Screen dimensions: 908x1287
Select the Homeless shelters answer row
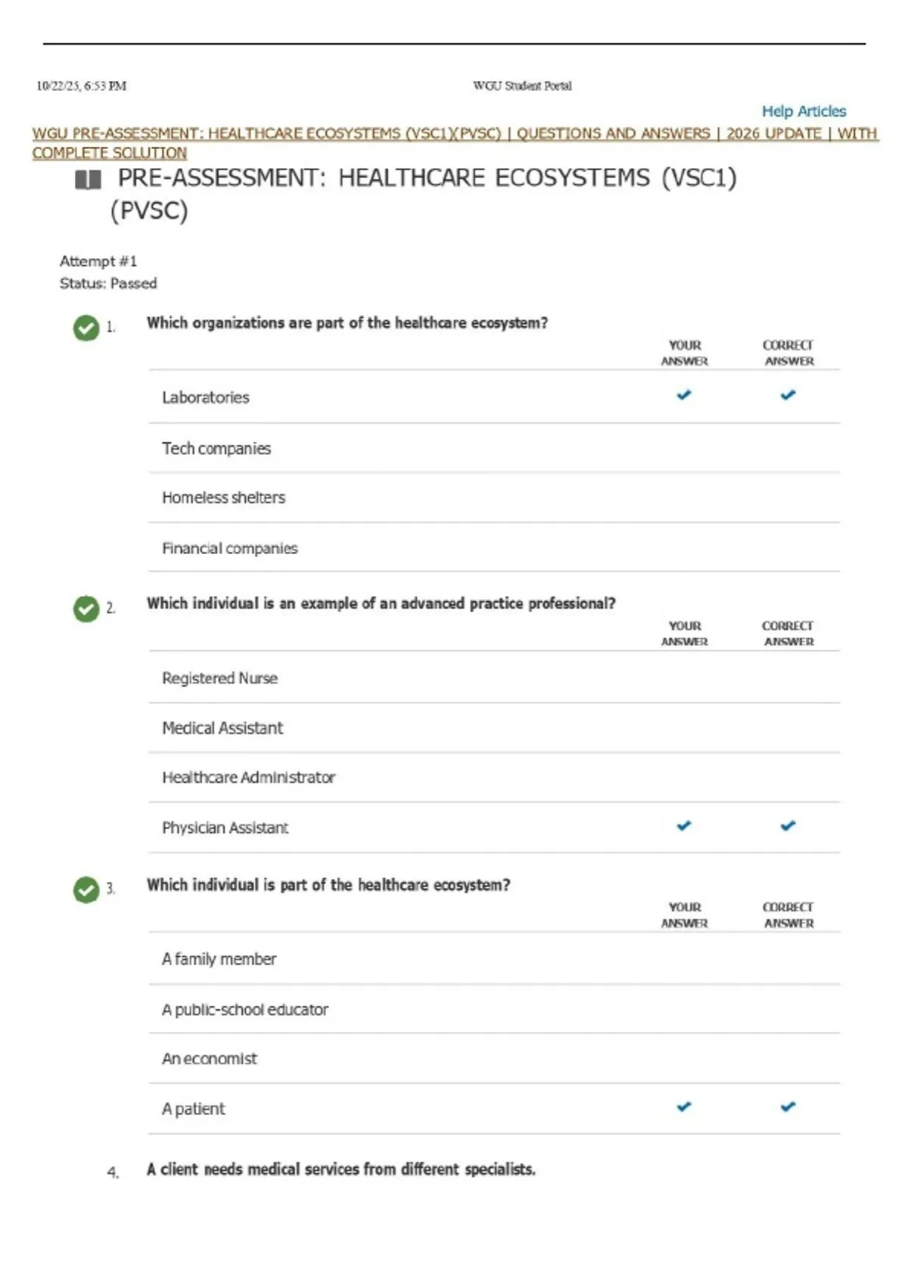(x=494, y=497)
